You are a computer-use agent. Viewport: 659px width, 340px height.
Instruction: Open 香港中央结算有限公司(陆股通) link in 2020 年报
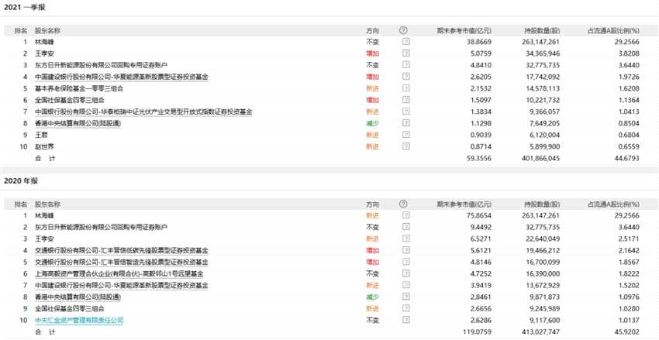78,297
